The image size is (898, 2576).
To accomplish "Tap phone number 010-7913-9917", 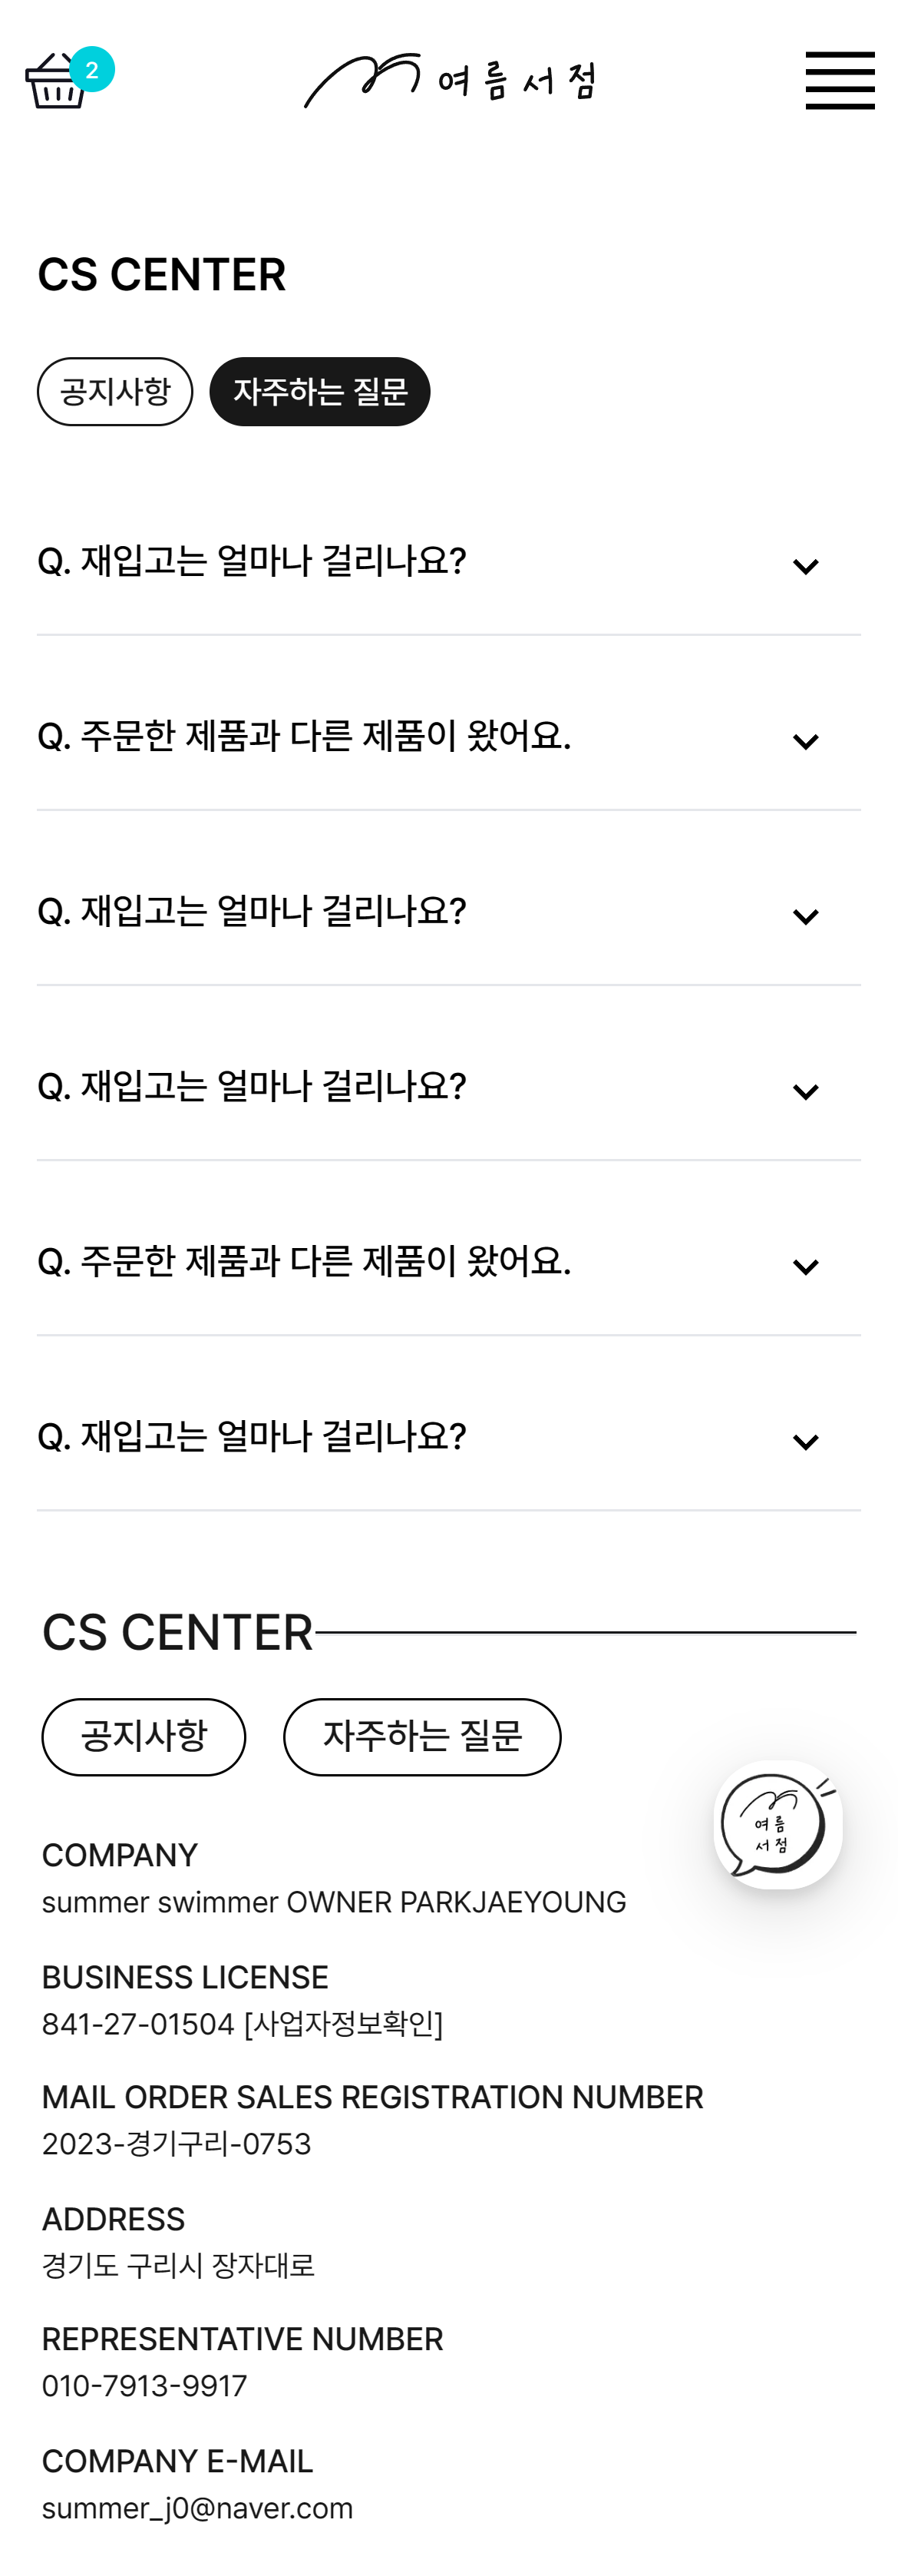I will [144, 2386].
